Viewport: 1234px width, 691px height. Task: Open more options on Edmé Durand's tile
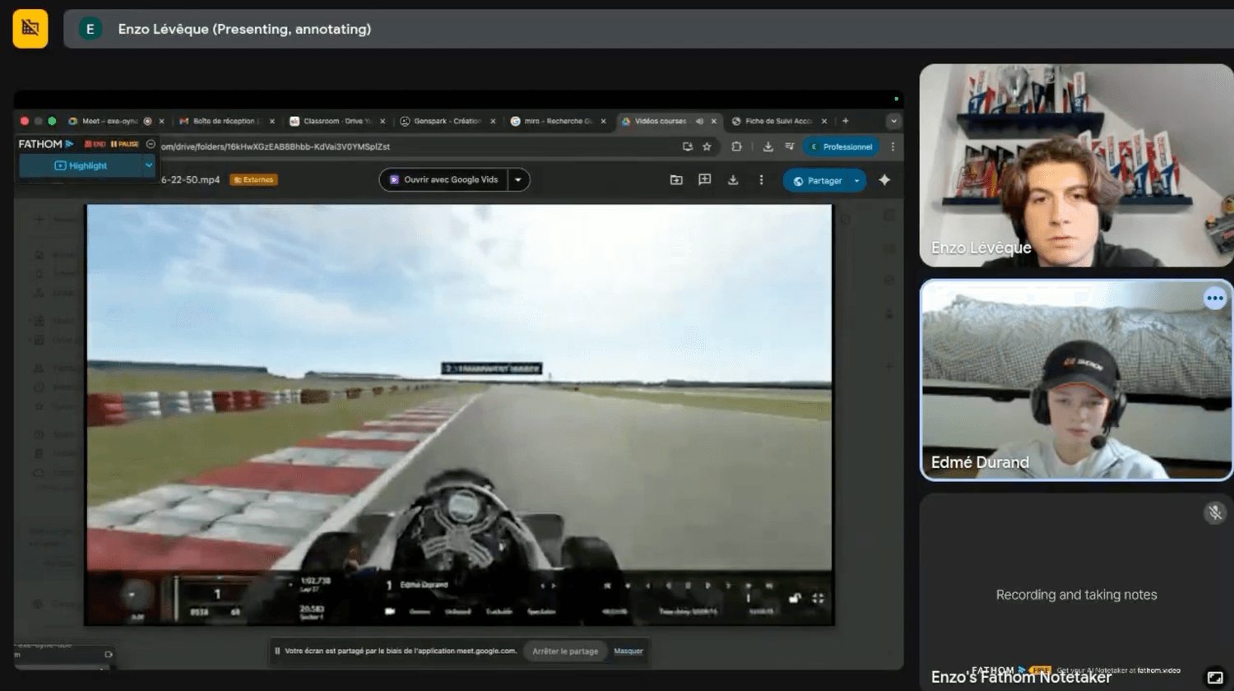tap(1214, 299)
